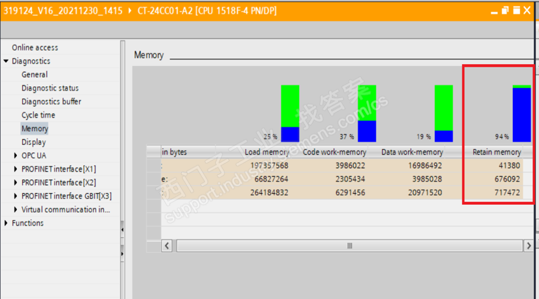Click the CT-24CC01-A2 CPU breadcrumb

coord(207,11)
